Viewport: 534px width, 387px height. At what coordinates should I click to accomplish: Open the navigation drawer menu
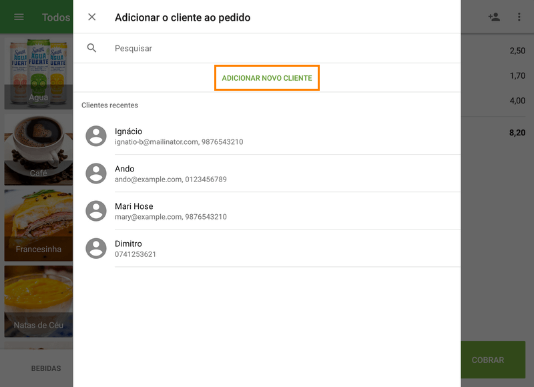(x=18, y=17)
